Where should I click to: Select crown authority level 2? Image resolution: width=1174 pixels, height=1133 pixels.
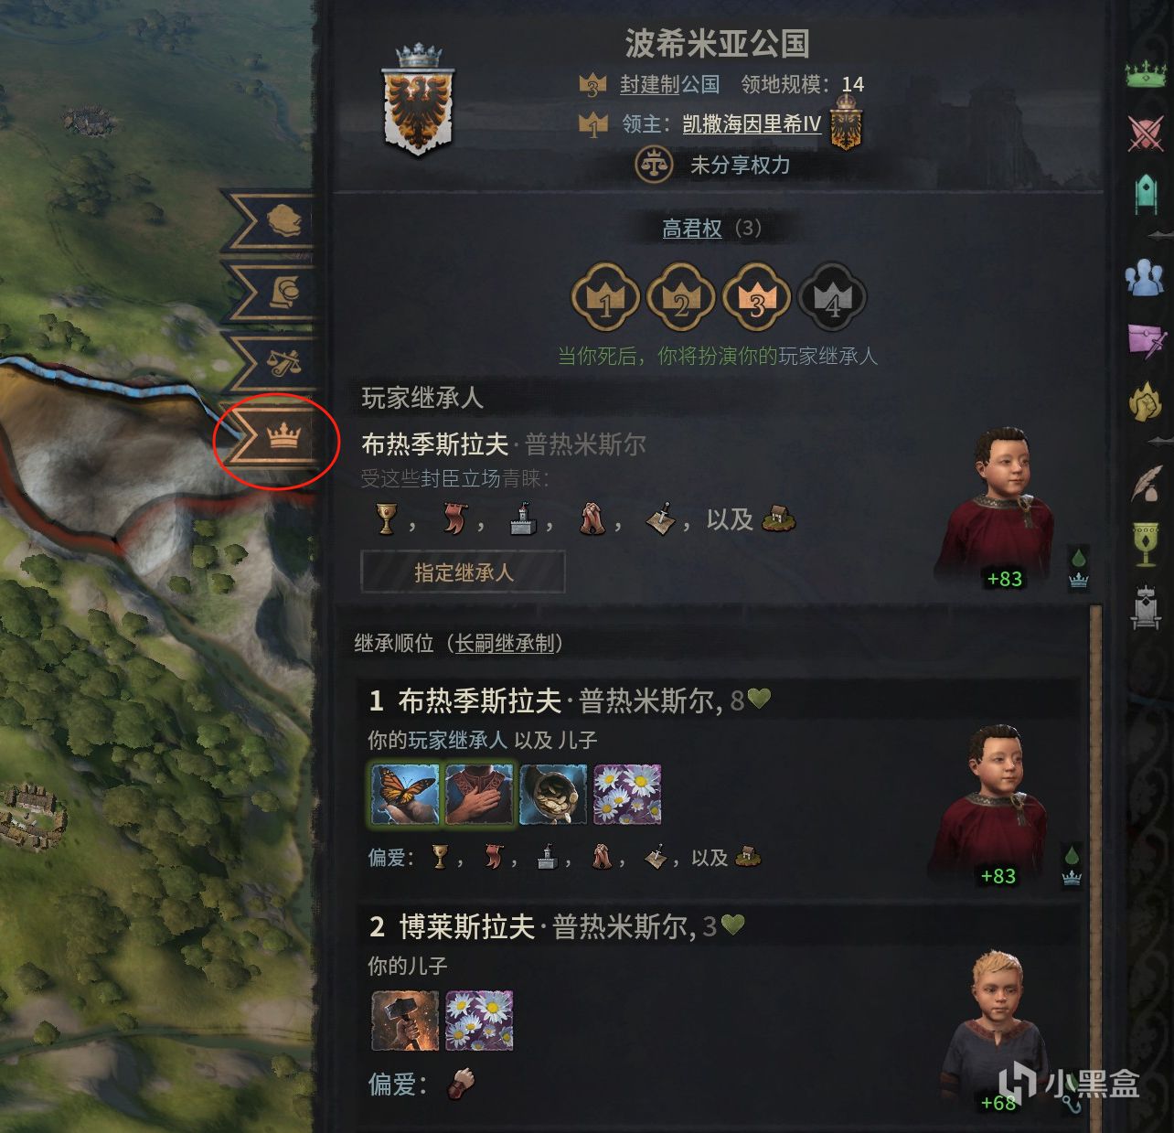pyautogui.click(x=680, y=297)
